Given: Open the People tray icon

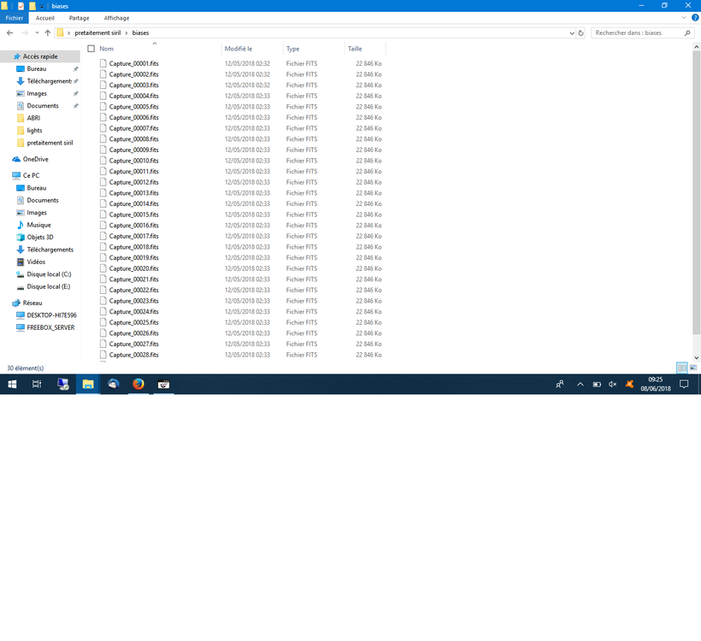Looking at the screenshot, I should pyautogui.click(x=559, y=384).
